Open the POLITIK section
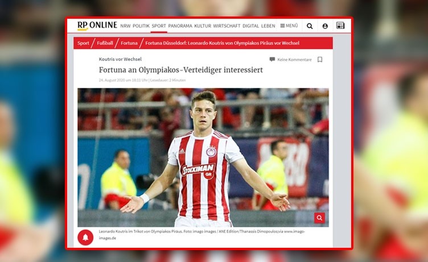 click(141, 26)
